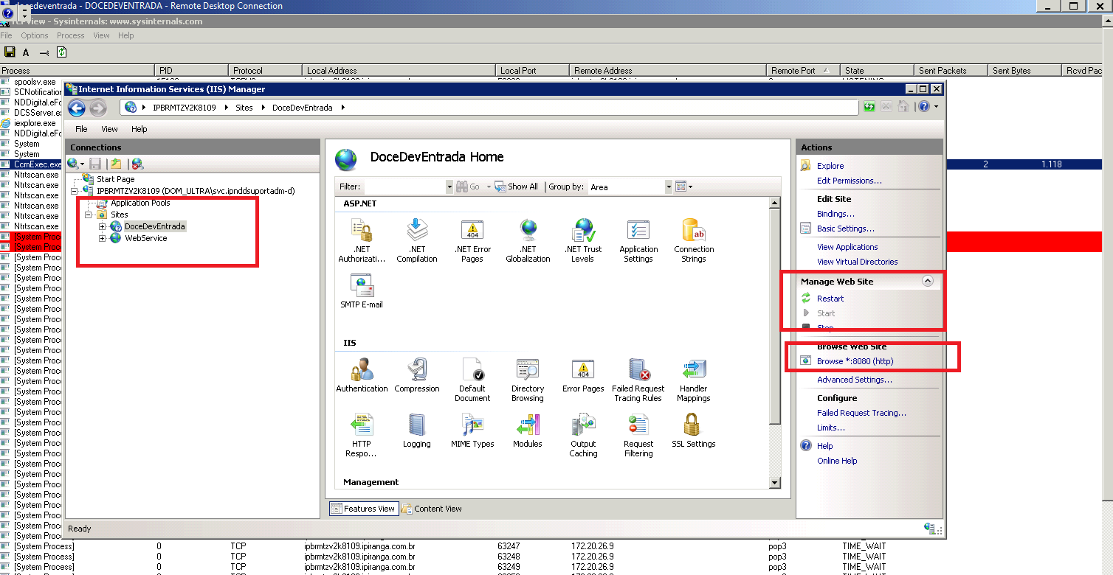Click the Filter text input field

404,187
